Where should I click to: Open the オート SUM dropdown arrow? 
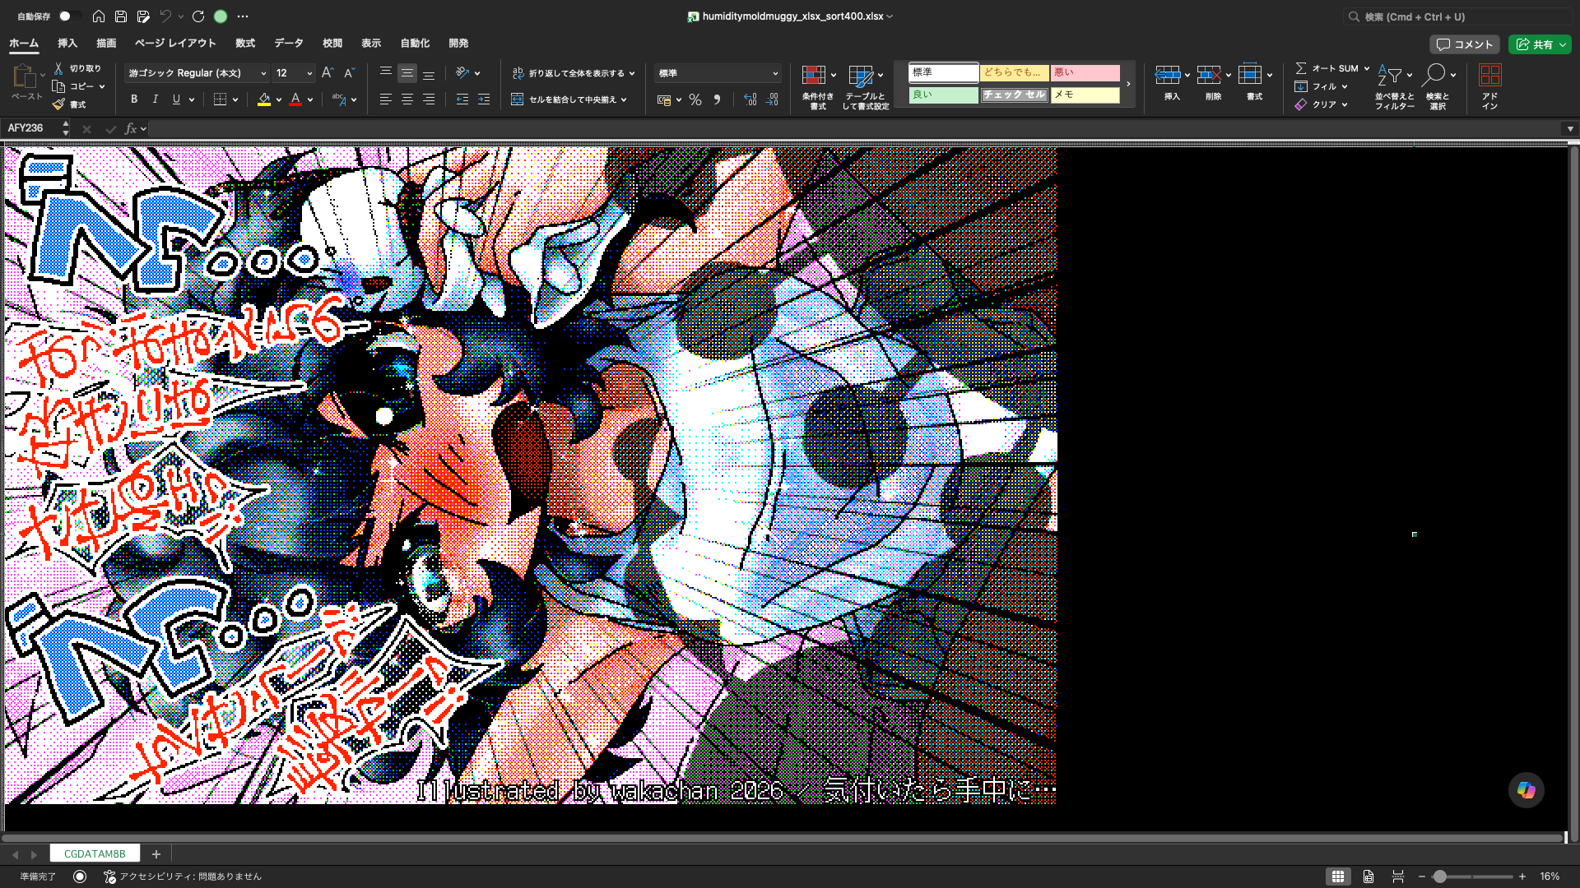[x=1367, y=68]
